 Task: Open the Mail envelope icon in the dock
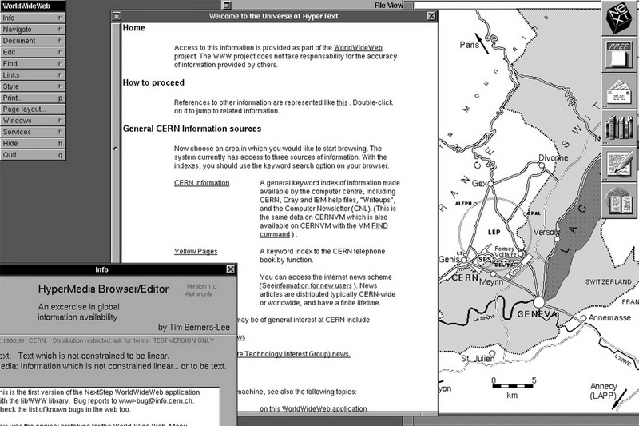click(x=620, y=91)
